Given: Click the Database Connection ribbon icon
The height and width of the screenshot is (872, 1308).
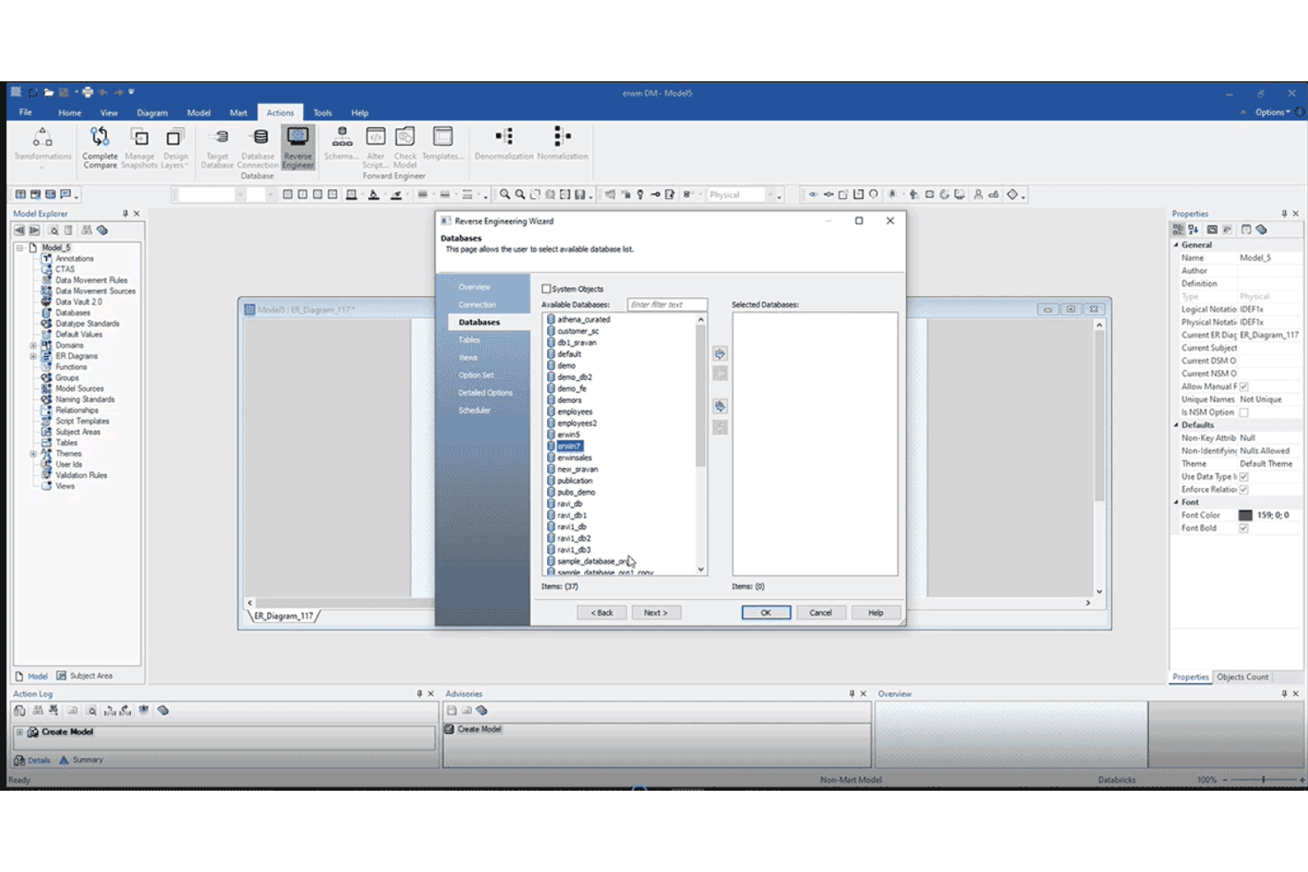Looking at the screenshot, I should pos(258,146).
